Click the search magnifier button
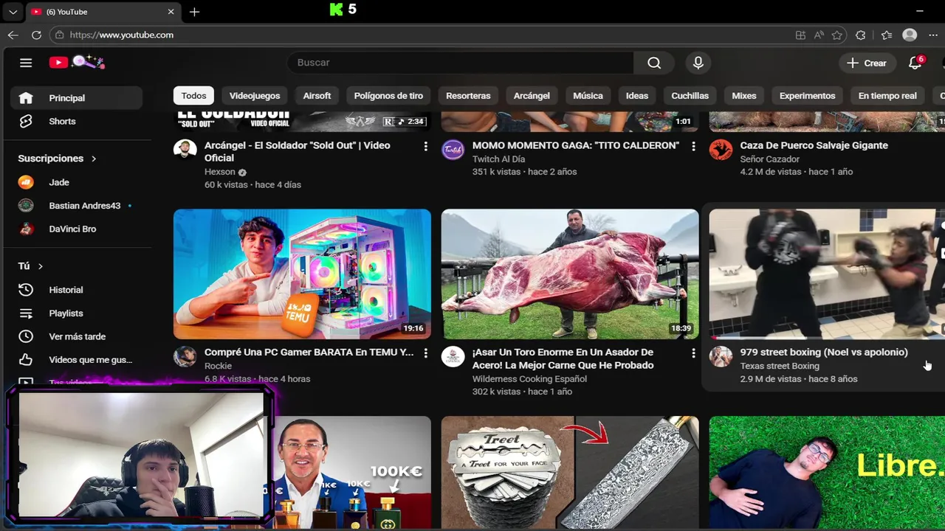The height and width of the screenshot is (531, 945). [654, 63]
